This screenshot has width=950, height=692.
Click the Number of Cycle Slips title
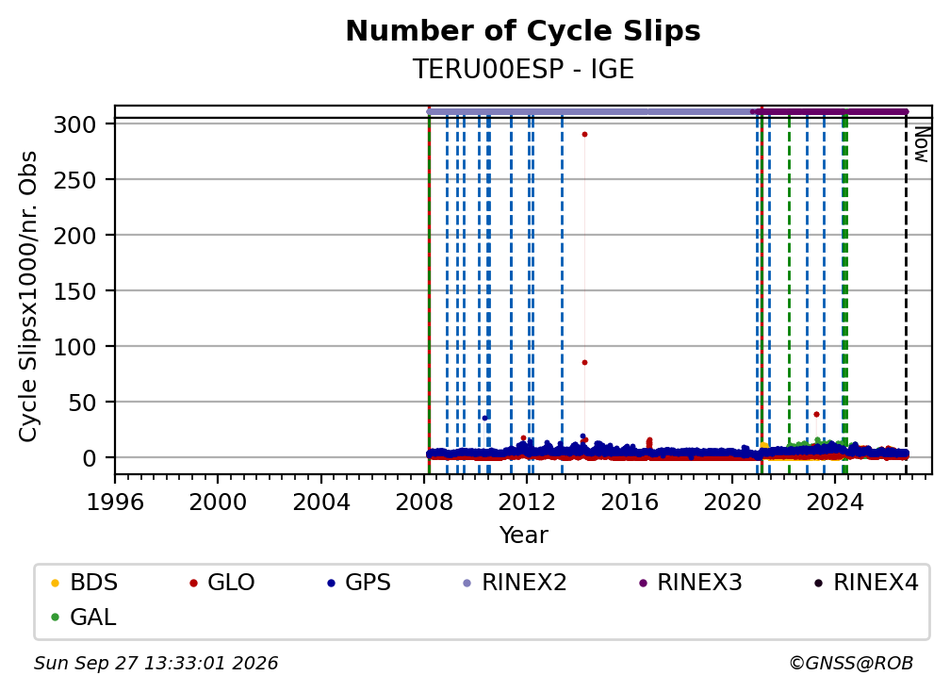[523, 31]
